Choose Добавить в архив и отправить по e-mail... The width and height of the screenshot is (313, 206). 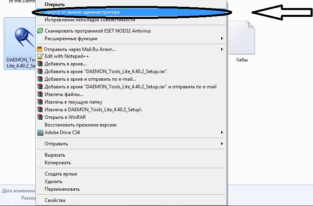point(131,79)
